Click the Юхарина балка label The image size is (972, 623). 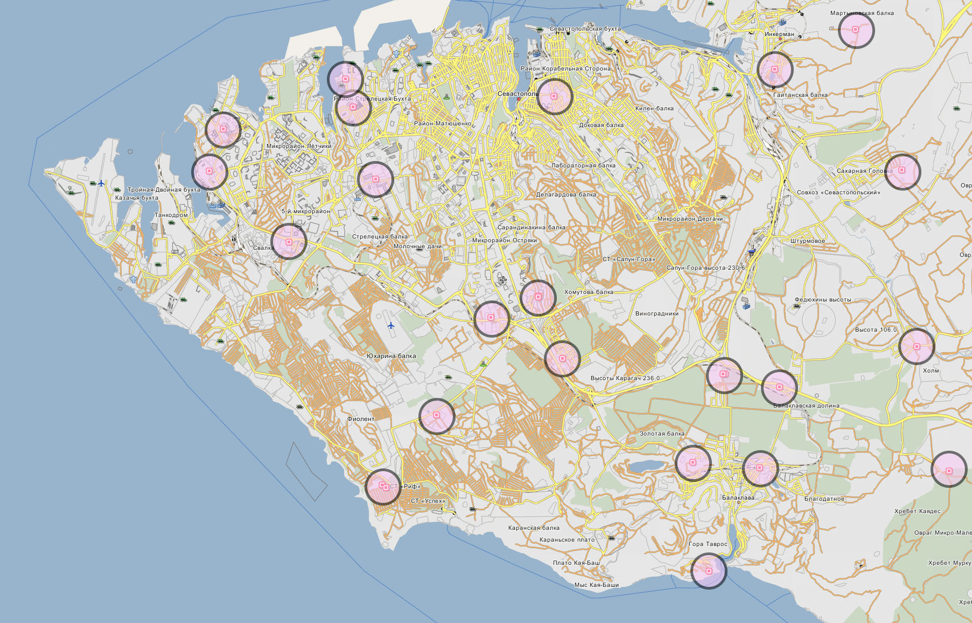(391, 356)
